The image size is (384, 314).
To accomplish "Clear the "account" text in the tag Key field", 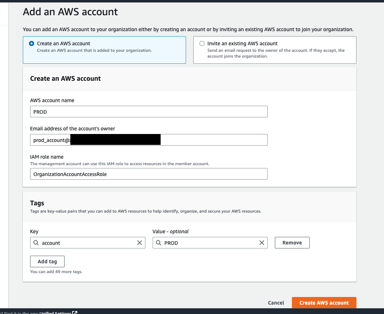I will point(140,243).
